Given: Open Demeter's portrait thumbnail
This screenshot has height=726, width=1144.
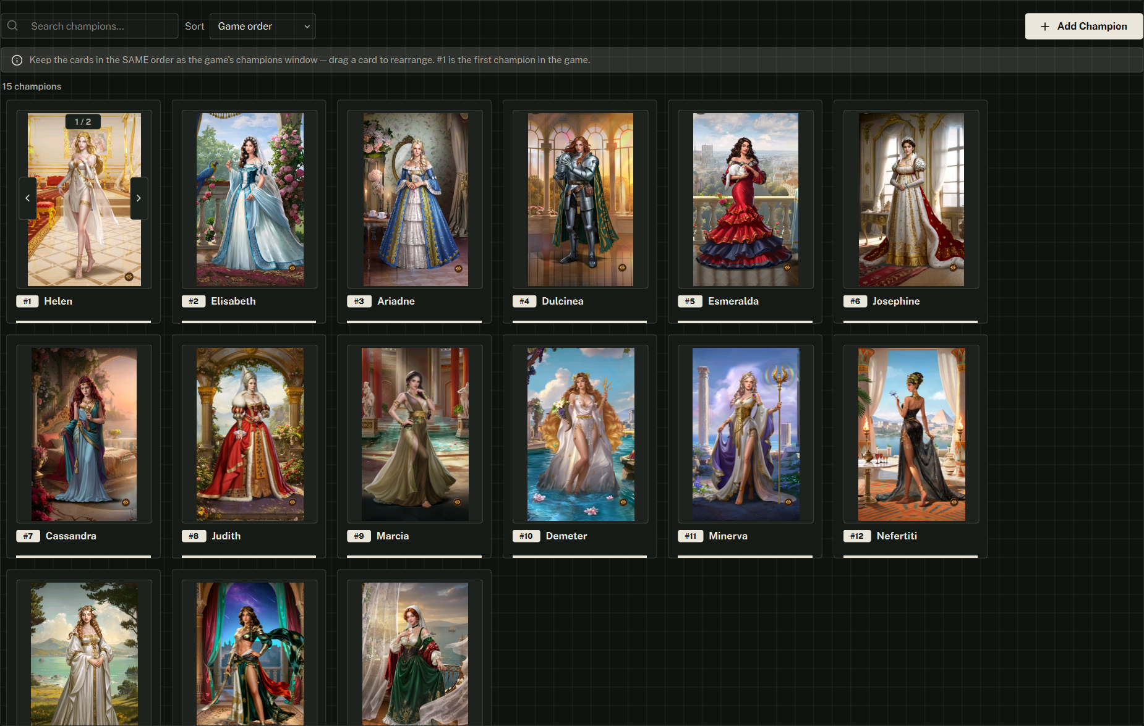Looking at the screenshot, I should [581, 434].
